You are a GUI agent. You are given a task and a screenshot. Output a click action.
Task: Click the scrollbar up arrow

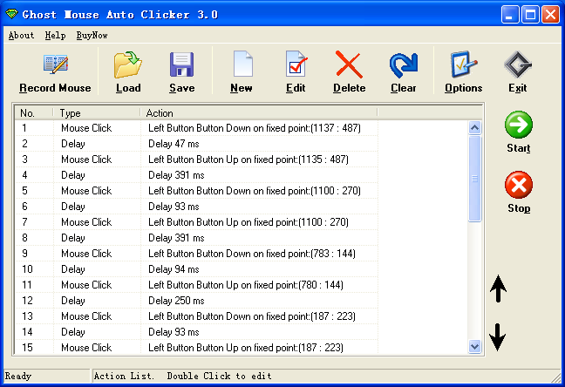pyautogui.click(x=475, y=127)
